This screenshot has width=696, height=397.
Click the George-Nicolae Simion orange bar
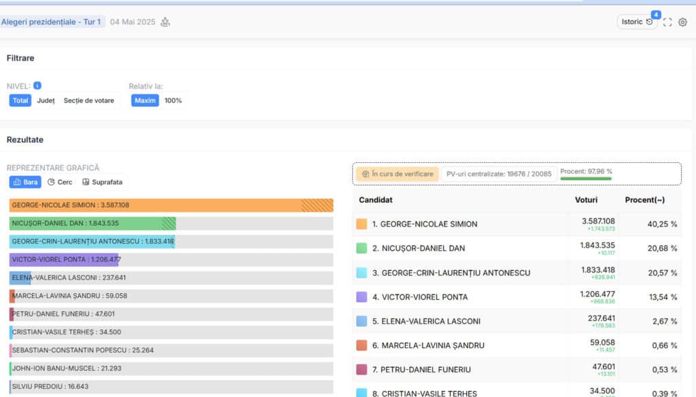[171, 205]
